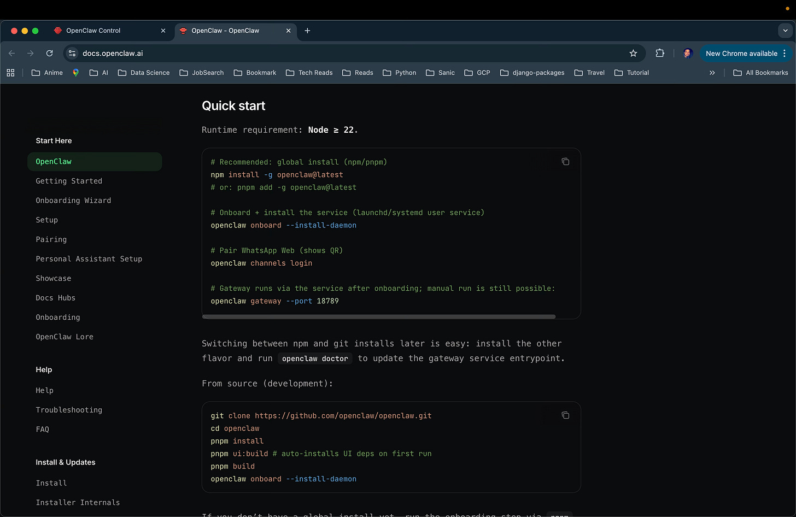The width and height of the screenshot is (796, 517).
Task: Open Personal Assistant Setup page
Action: (89, 259)
